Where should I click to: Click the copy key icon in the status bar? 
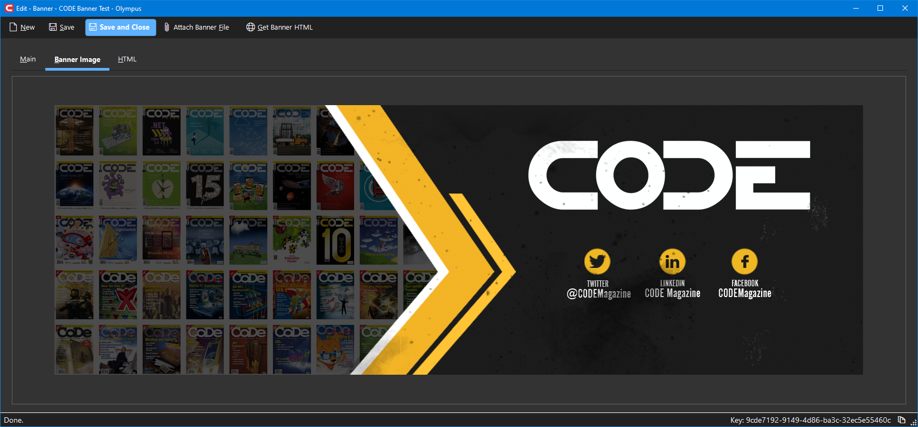click(x=901, y=420)
